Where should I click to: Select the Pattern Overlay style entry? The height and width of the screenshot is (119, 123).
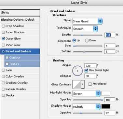coord(16,89)
